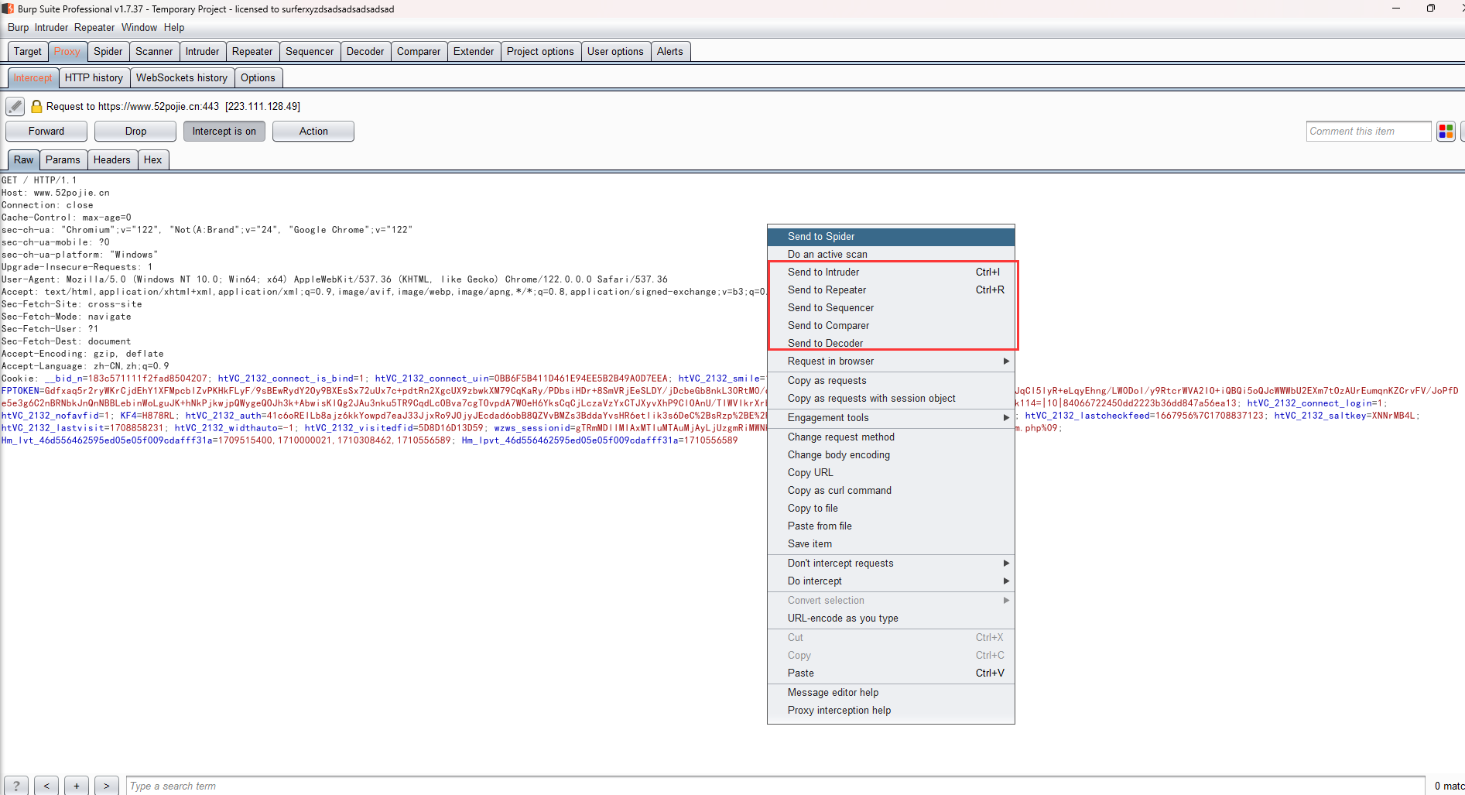Open the Extender tab
The height and width of the screenshot is (795, 1465).
(474, 52)
